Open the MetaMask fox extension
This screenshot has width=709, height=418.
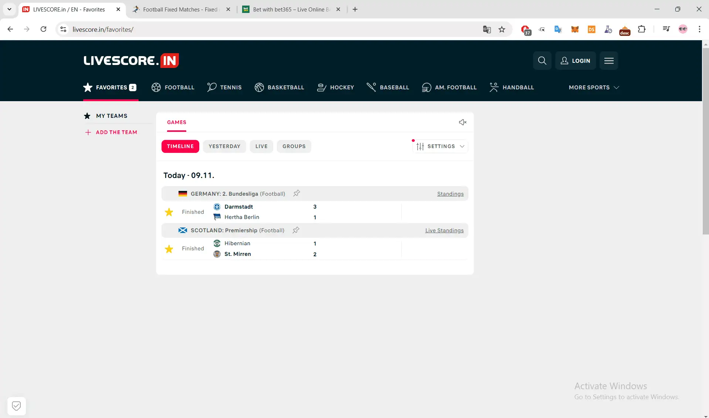click(x=575, y=29)
